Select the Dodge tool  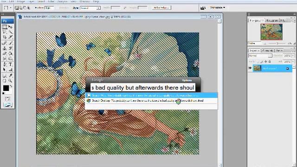coord(10,58)
